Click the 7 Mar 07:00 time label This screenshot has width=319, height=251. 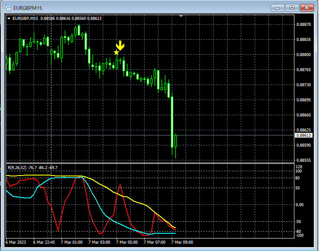pos(155,242)
